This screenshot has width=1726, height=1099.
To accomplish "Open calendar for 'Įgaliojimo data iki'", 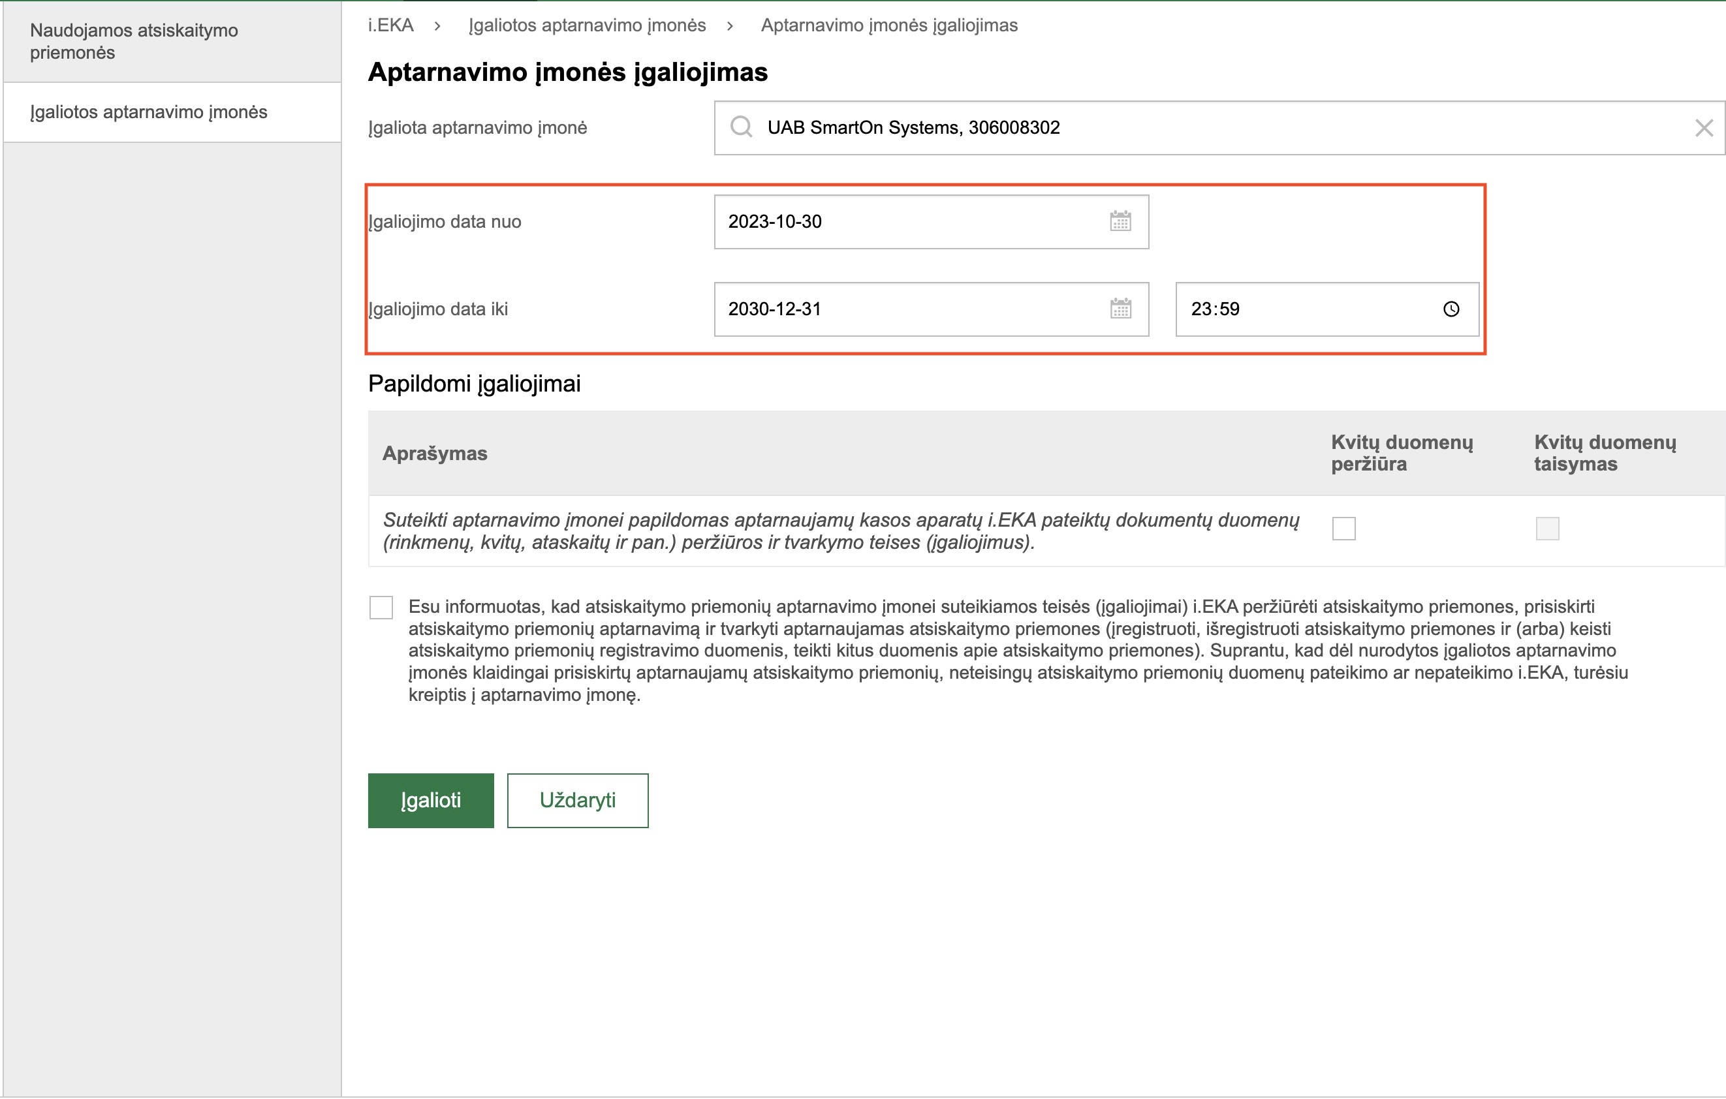I will click(1120, 309).
